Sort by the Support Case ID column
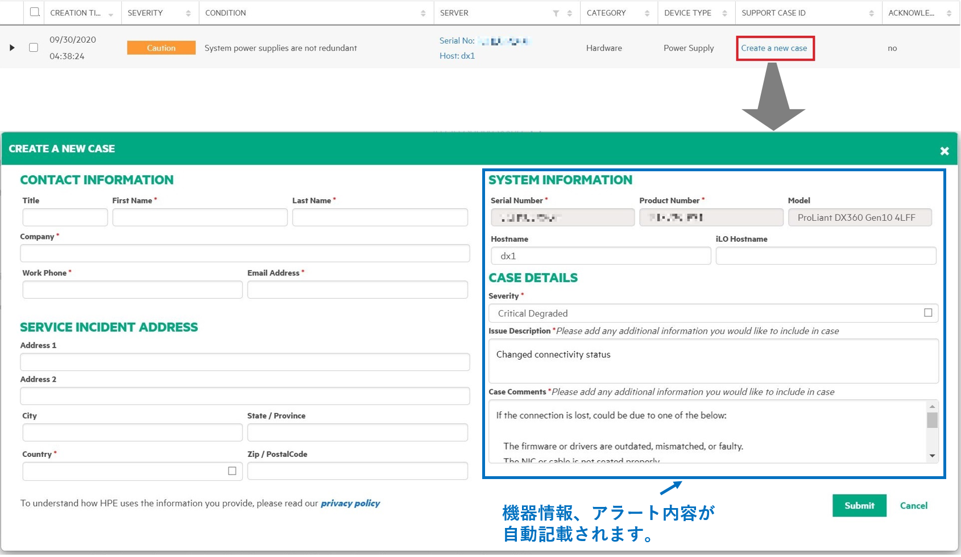Viewport: 961px width, 557px height. (871, 13)
